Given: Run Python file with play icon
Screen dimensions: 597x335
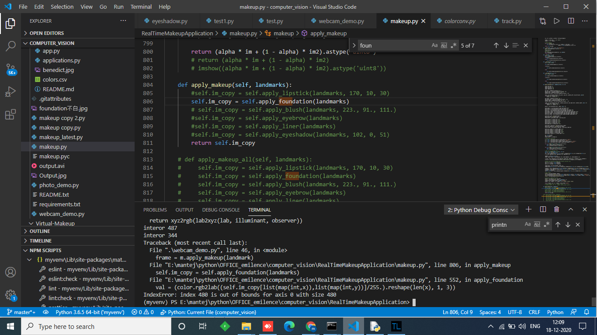Looking at the screenshot, I should [x=557, y=21].
